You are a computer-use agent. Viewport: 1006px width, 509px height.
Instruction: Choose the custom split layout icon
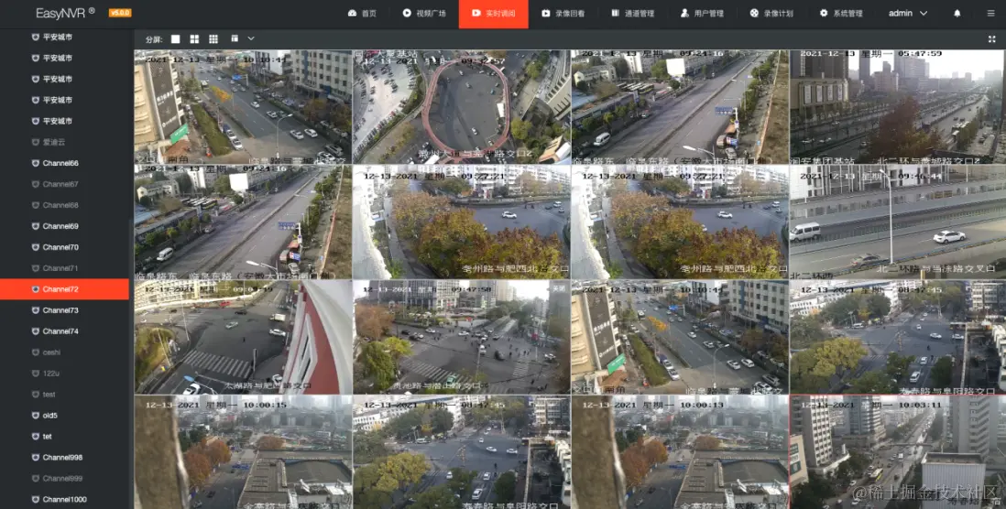tap(235, 38)
